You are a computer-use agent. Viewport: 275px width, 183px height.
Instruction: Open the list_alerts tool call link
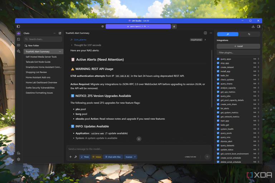(x=80, y=40)
